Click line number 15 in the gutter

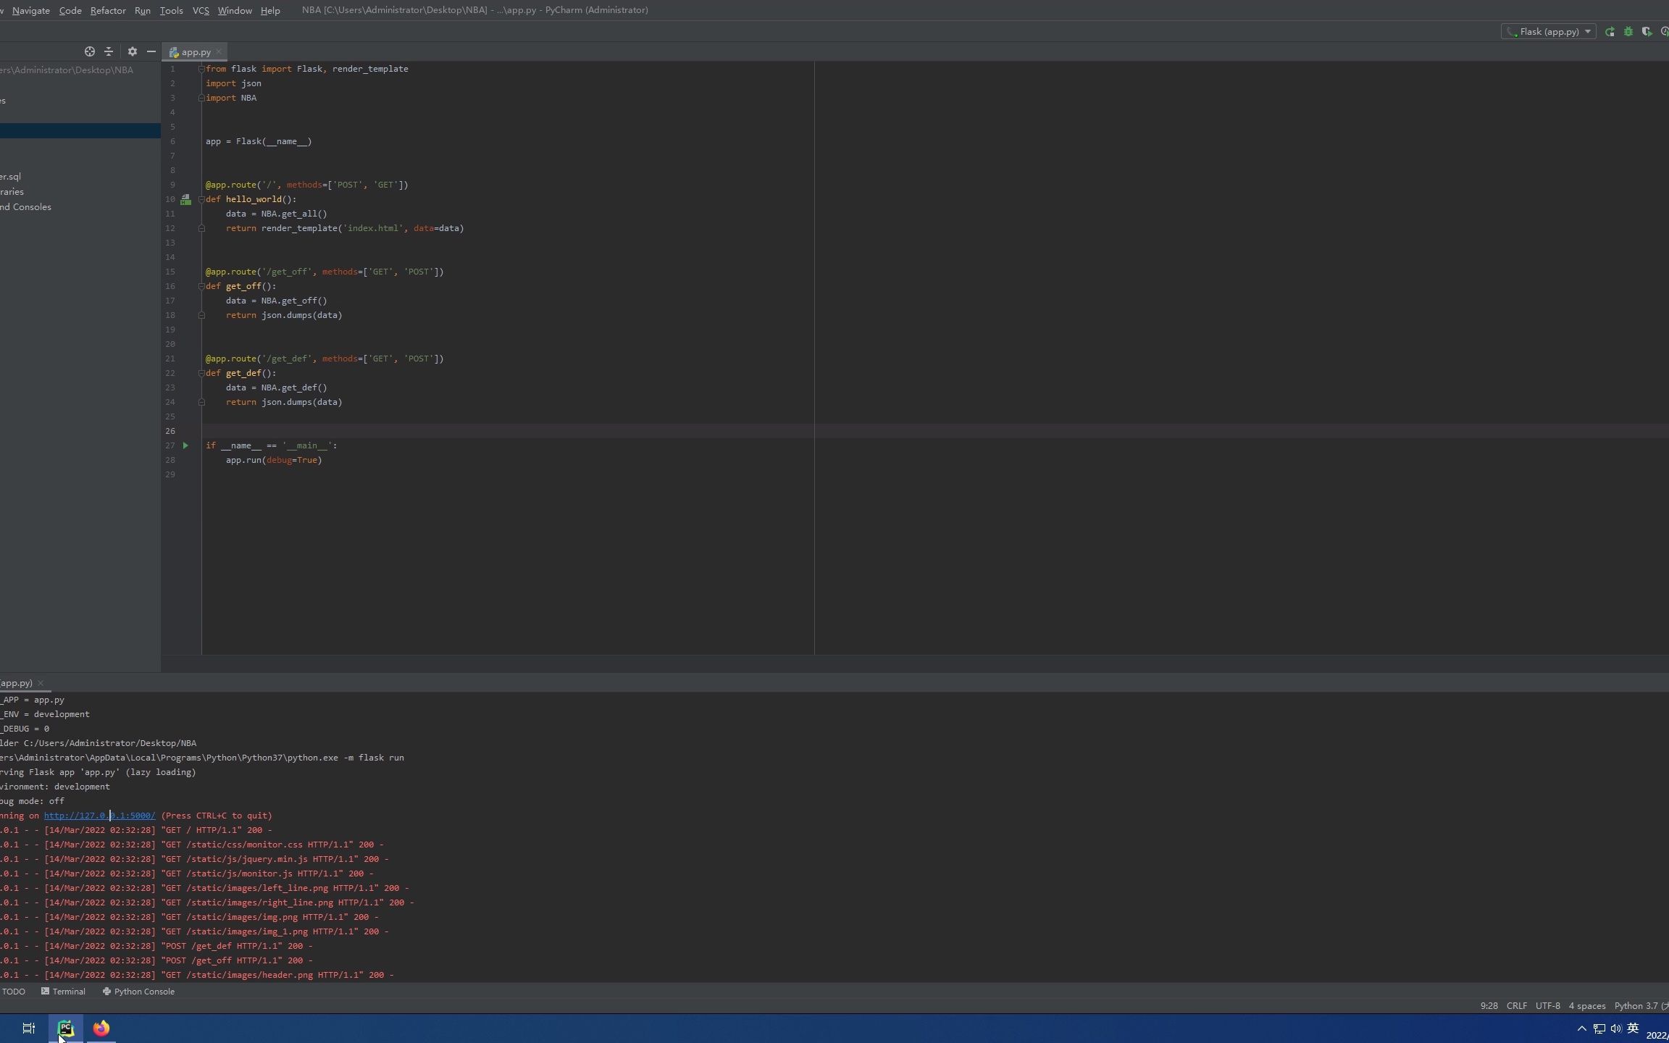pyautogui.click(x=170, y=272)
